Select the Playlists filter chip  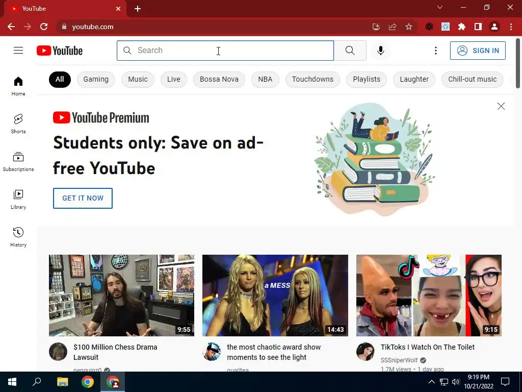tap(367, 79)
